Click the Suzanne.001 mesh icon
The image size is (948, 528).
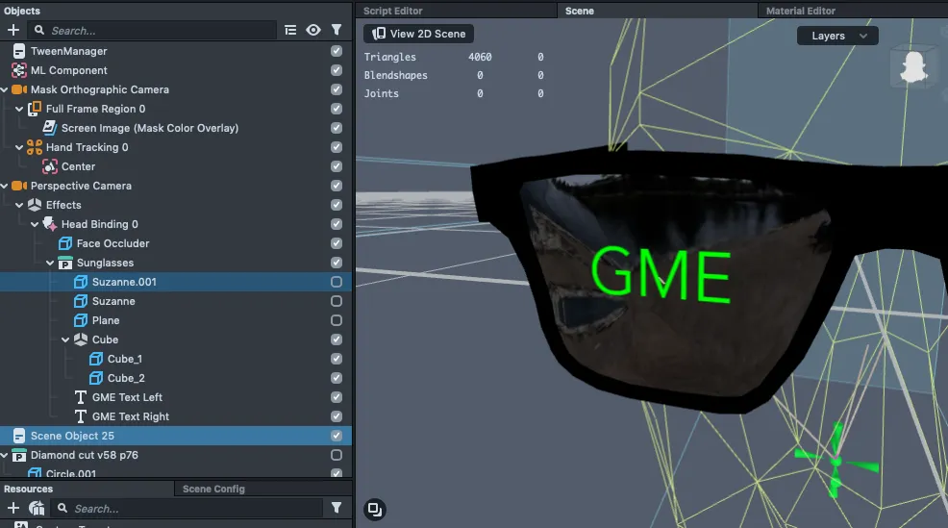tap(81, 282)
